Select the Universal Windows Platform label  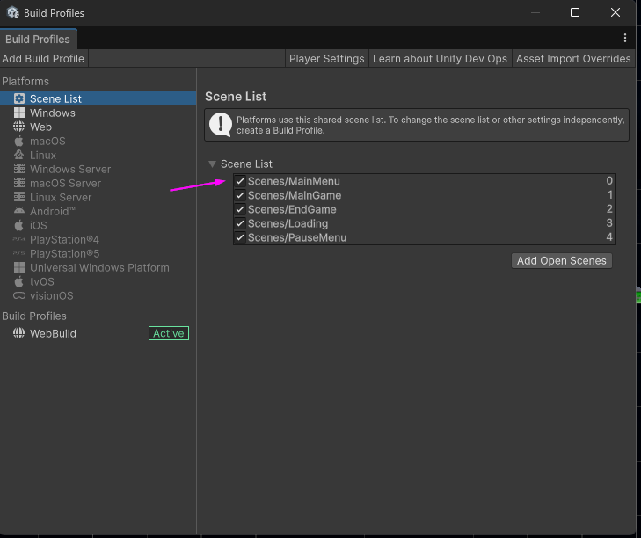99,267
